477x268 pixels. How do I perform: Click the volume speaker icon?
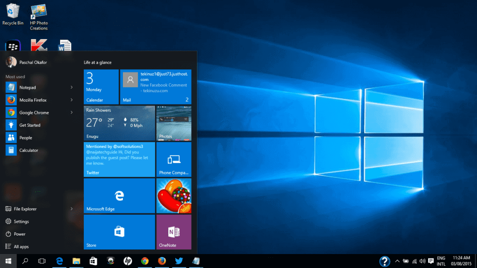tap(422, 261)
